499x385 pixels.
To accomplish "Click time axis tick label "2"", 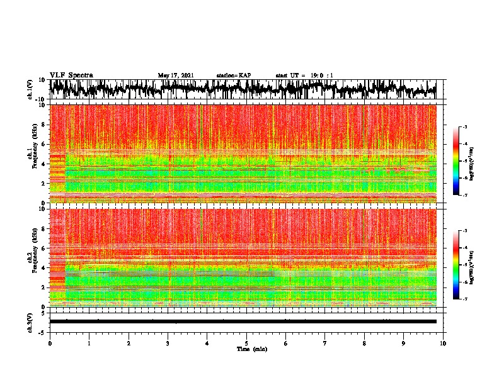I will (129, 343).
